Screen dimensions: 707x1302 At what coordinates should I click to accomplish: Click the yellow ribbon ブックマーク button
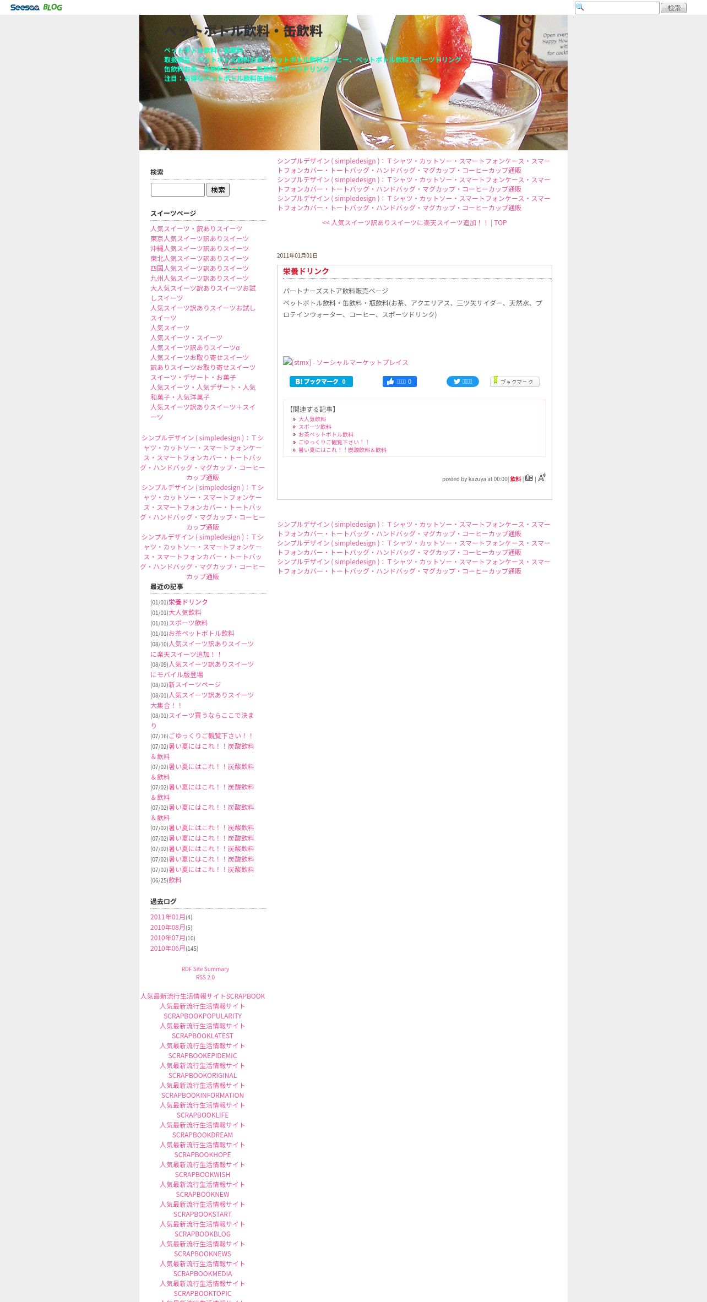pyautogui.click(x=515, y=382)
